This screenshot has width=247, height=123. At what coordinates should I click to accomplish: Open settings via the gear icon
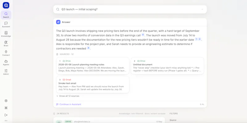point(6,101)
